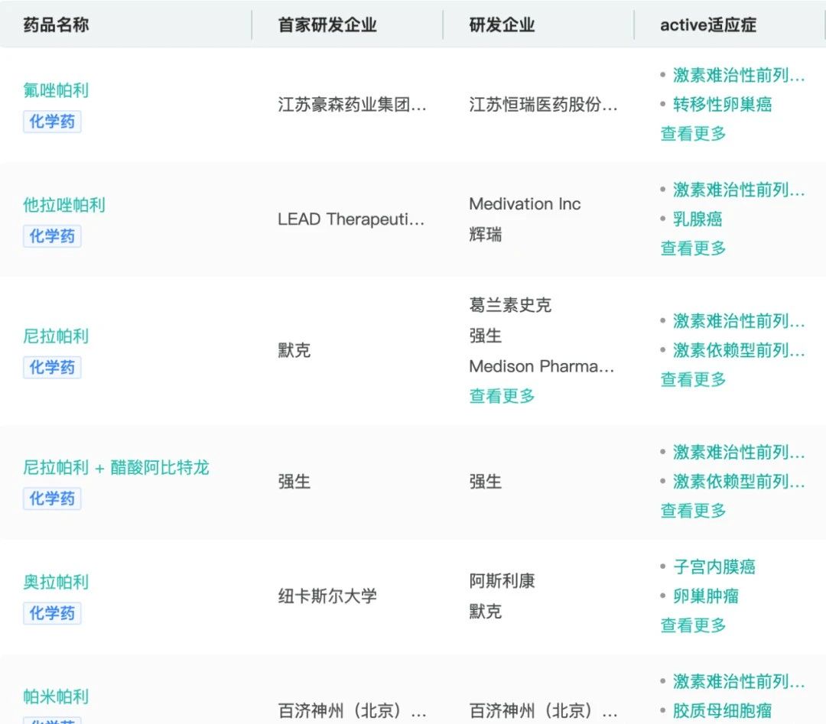This screenshot has width=826, height=724.
Task: Open 乳腺癌 indication link
Action: [x=698, y=219]
